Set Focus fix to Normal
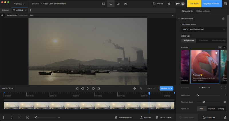This screenshot has height=121, width=229. 211,109
